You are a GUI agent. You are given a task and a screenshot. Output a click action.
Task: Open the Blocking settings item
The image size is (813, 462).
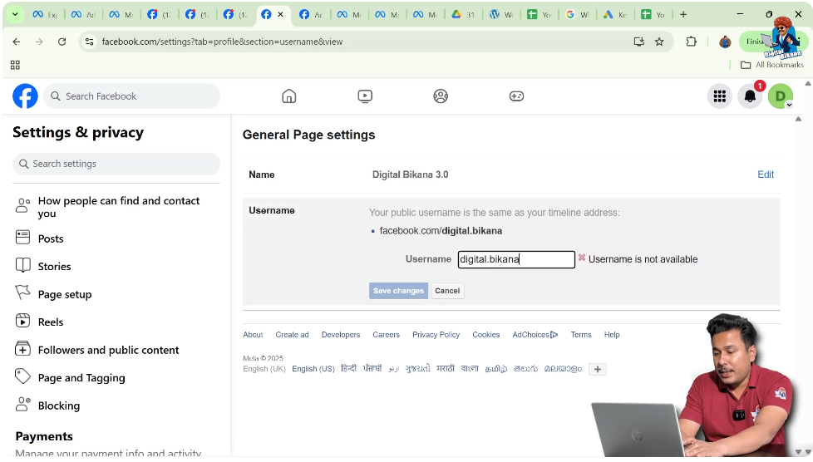point(116,405)
